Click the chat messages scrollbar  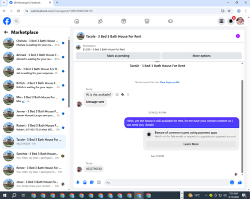point(242,126)
